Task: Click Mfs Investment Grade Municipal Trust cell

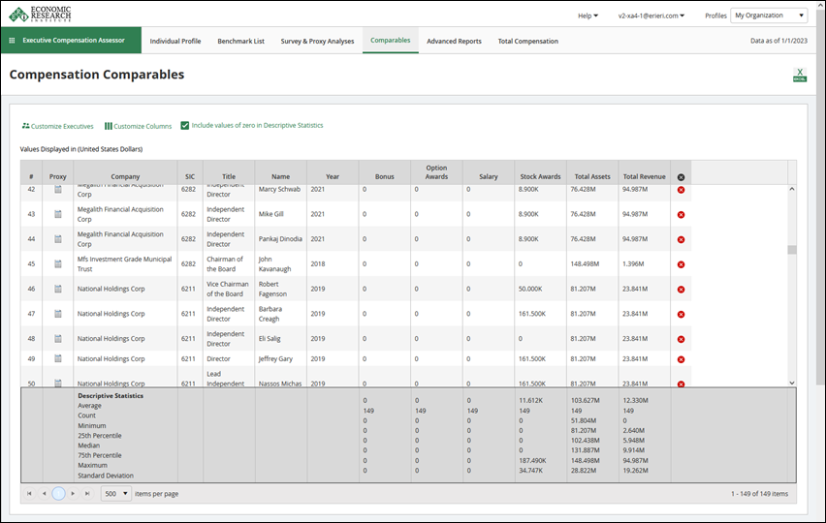Action: pos(125,264)
